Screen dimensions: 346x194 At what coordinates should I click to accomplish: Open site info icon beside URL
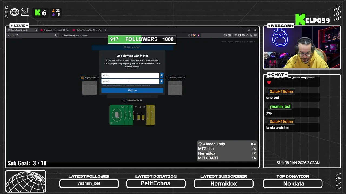61,35
